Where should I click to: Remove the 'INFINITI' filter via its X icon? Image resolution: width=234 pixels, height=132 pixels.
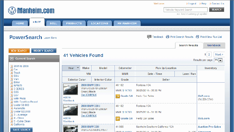click(12, 85)
